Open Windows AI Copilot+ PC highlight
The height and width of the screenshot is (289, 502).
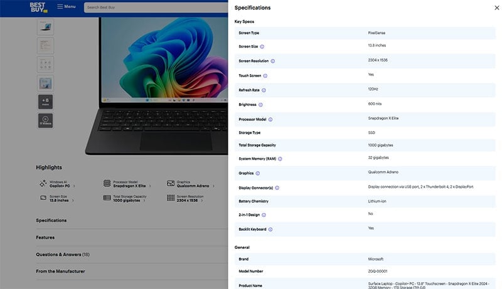[57, 184]
